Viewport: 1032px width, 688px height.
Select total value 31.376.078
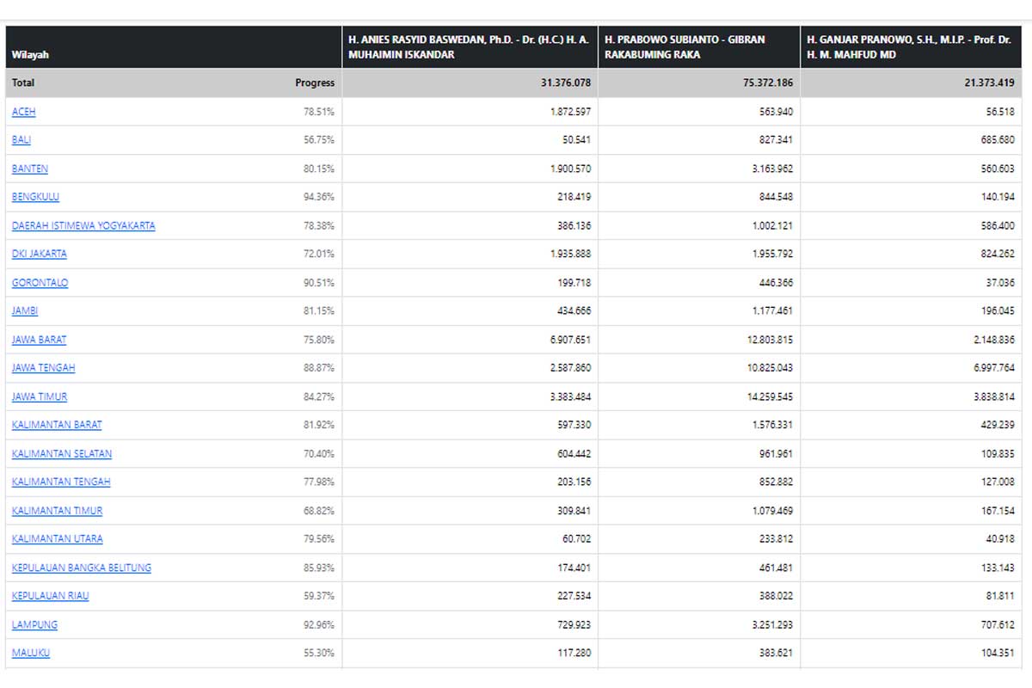(566, 83)
